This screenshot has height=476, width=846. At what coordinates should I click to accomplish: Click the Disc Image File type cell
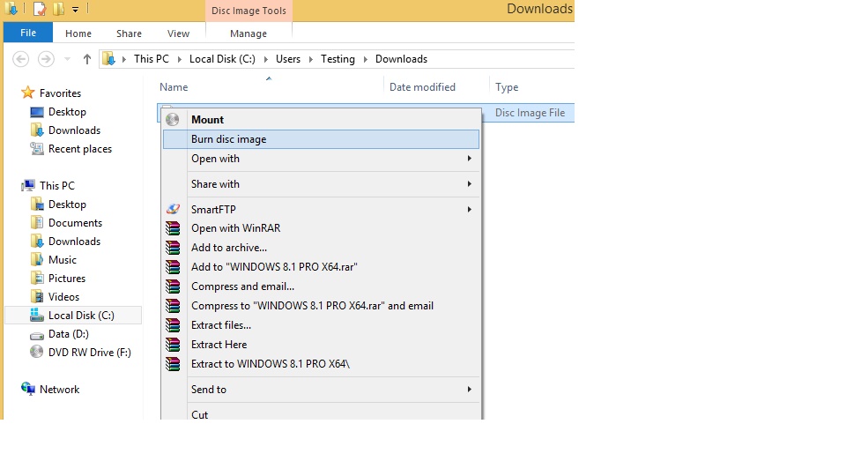[x=530, y=113]
